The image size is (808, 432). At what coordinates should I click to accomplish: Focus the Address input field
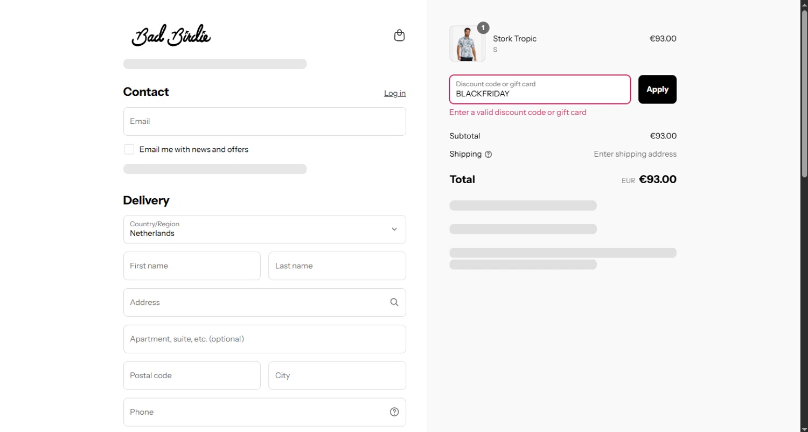(x=264, y=302)
